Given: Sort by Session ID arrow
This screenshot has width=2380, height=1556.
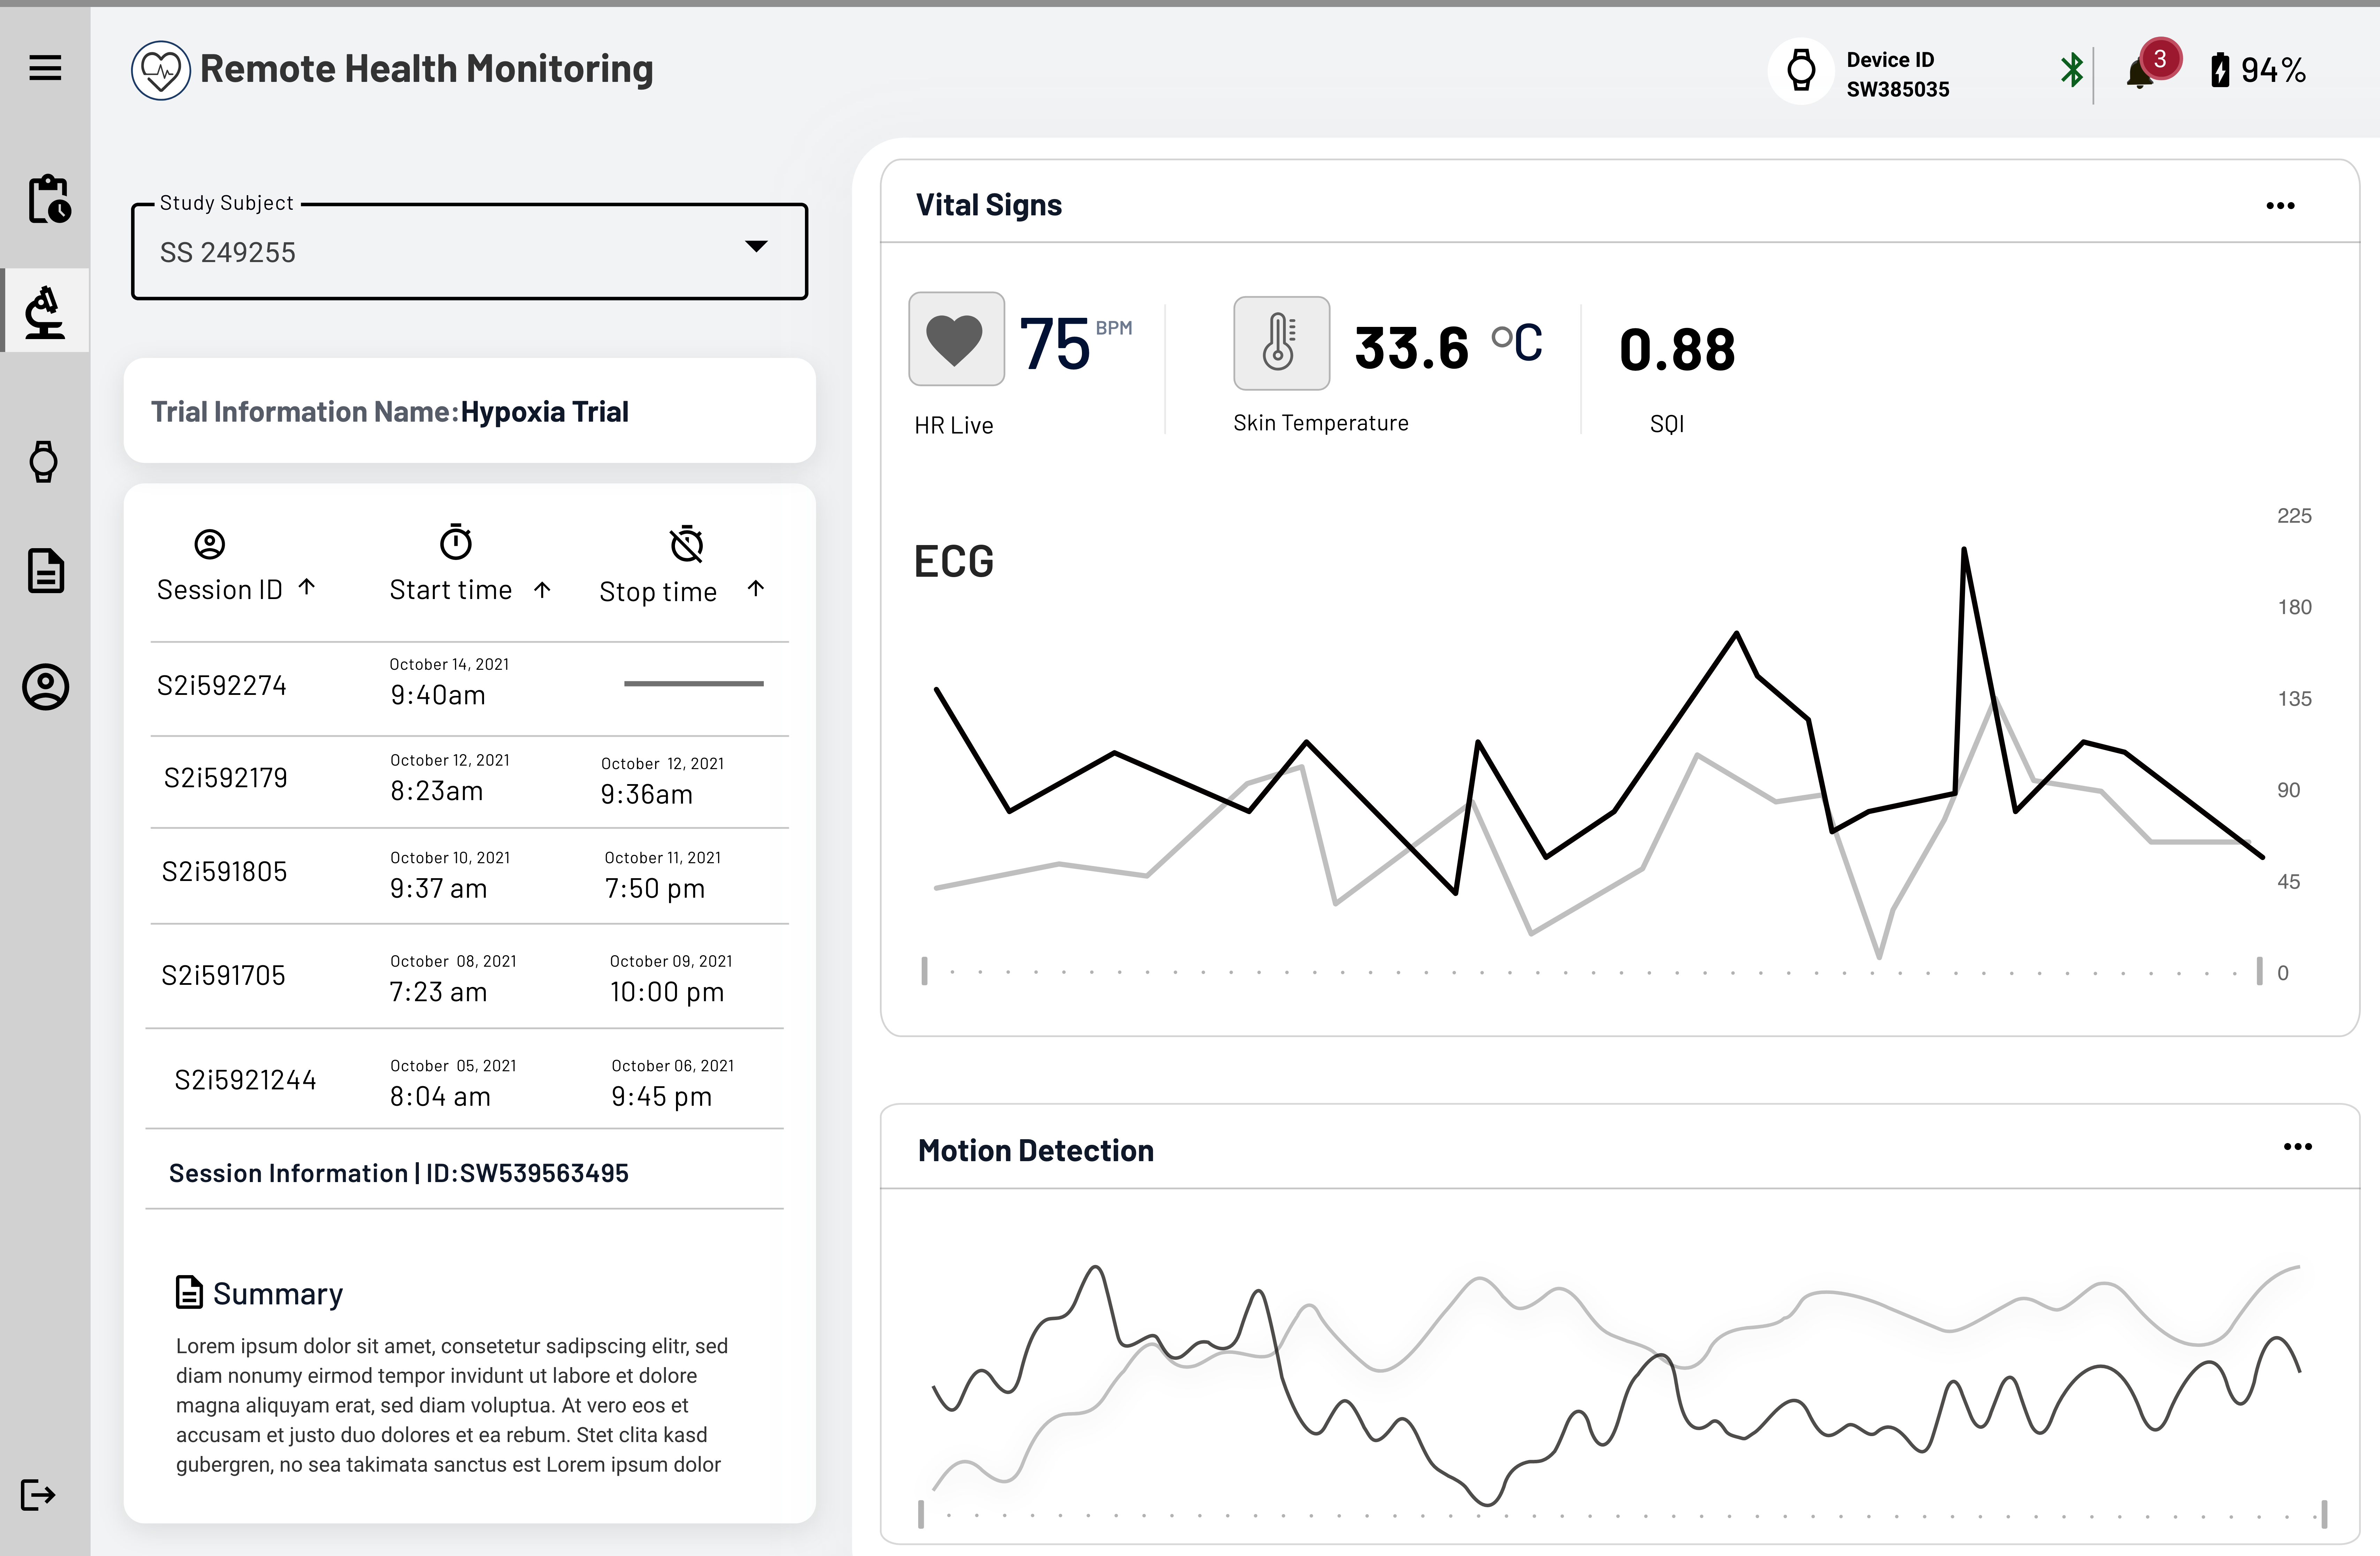Looking at the screenshot, I should (x=307, y=587).
